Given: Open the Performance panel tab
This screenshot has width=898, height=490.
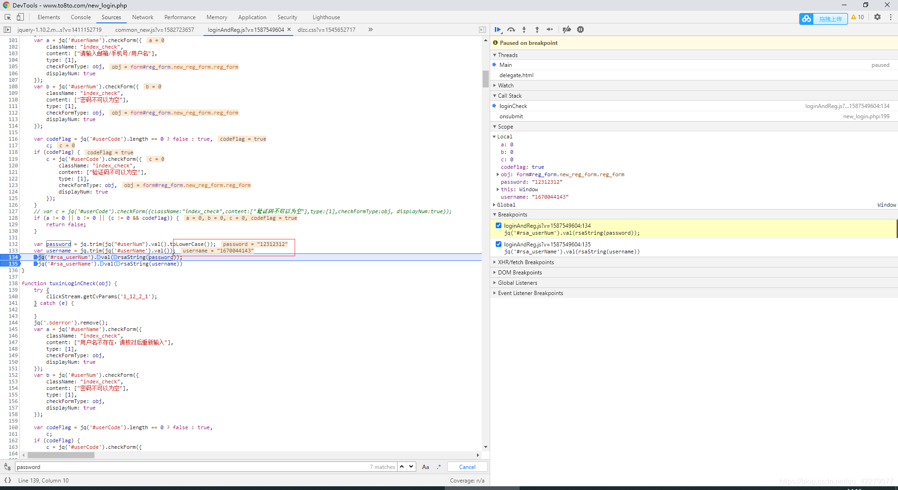Looking at the screenshot, I should [180, 17].
